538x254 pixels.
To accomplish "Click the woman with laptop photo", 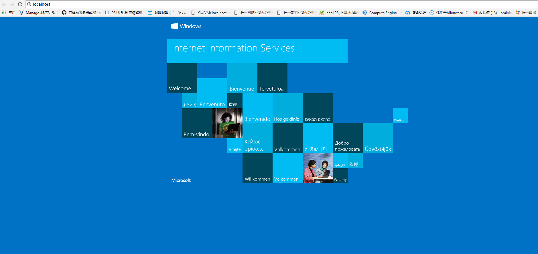I will [227, 123].
